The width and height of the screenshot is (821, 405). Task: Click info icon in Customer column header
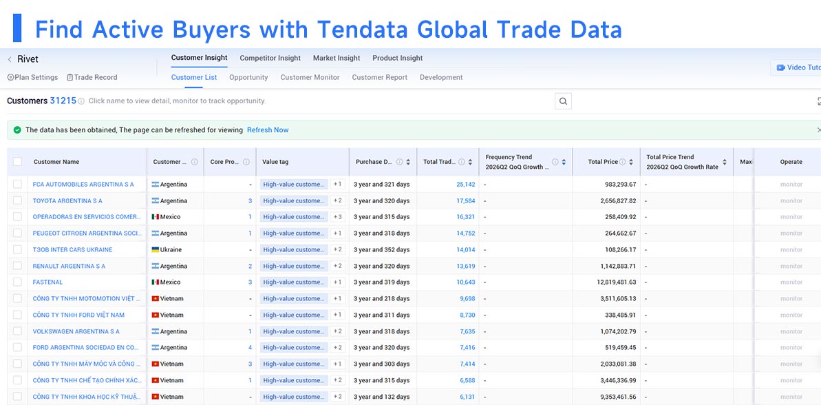[x=194, y=162]
